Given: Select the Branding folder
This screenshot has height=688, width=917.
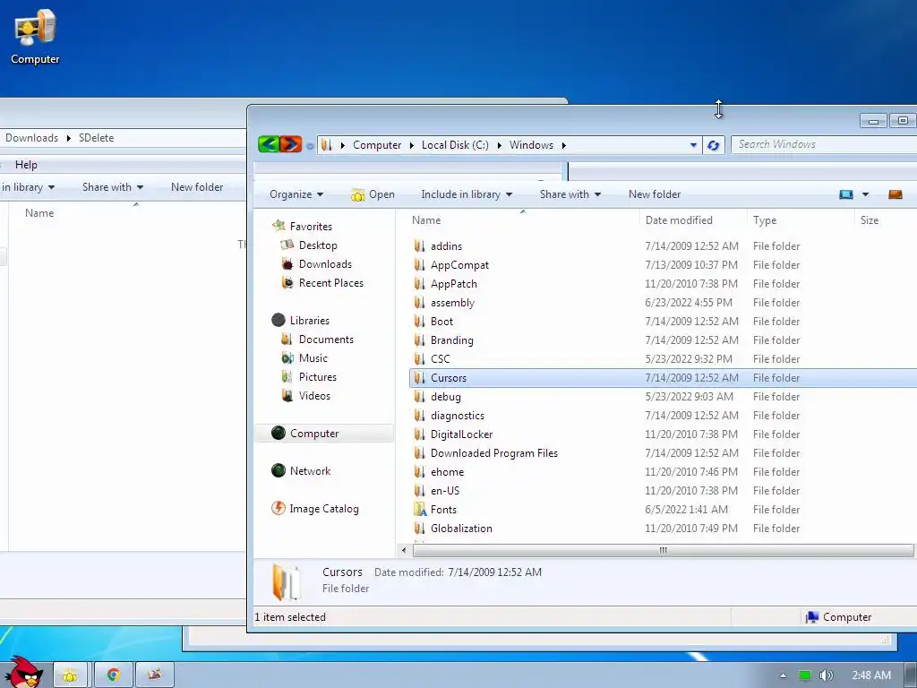Looking at the screenshot, I should (x=451, y=340).
